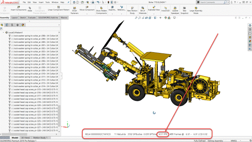Click Show Hidden Components
This screenshot has width=252, height=142.
[x=102, y=11]
